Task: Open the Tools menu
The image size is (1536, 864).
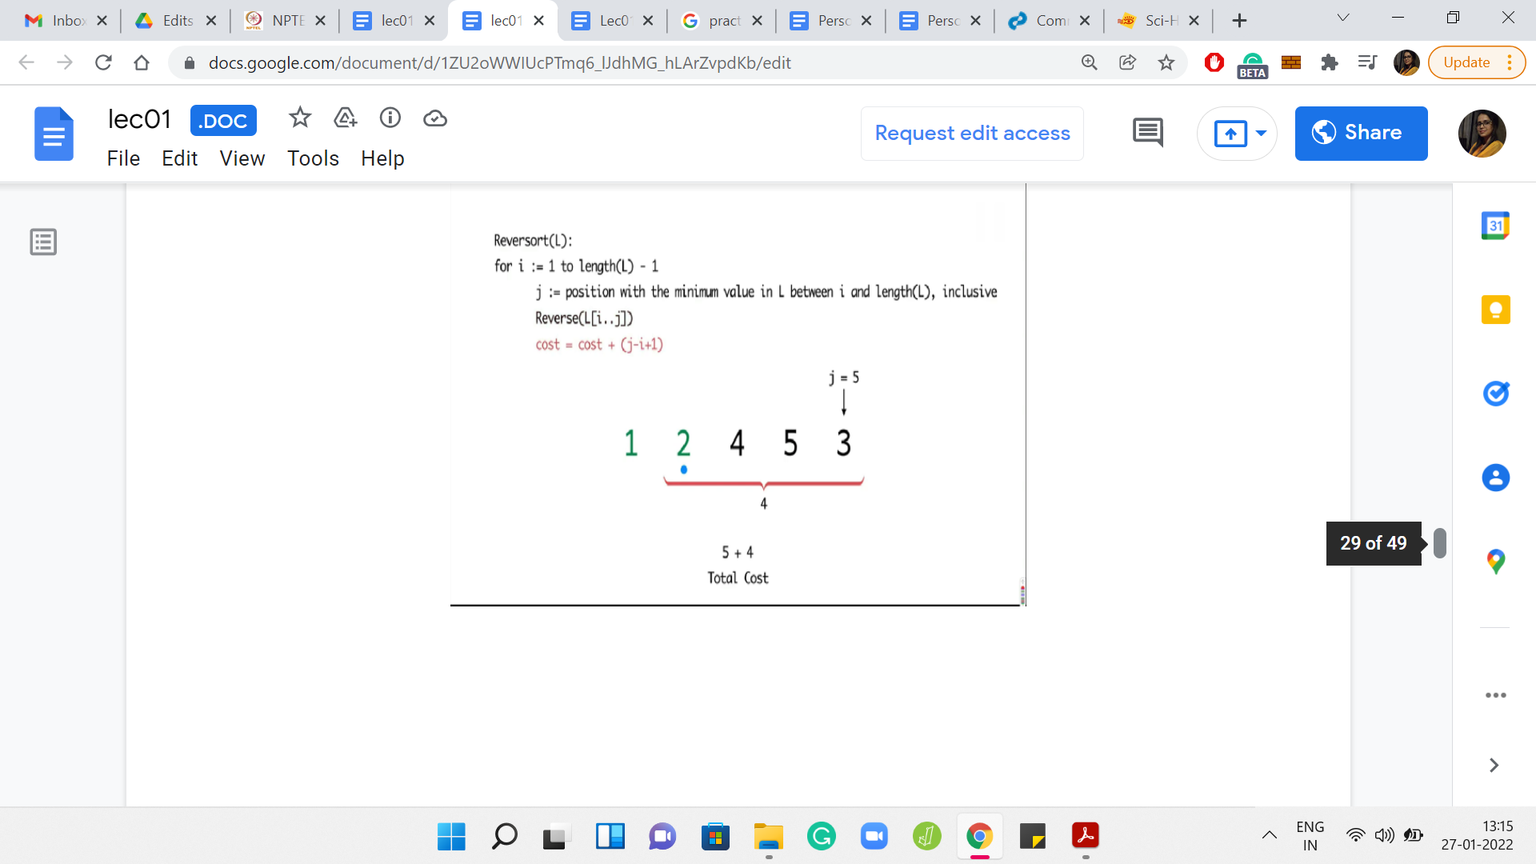Action: 313,158
